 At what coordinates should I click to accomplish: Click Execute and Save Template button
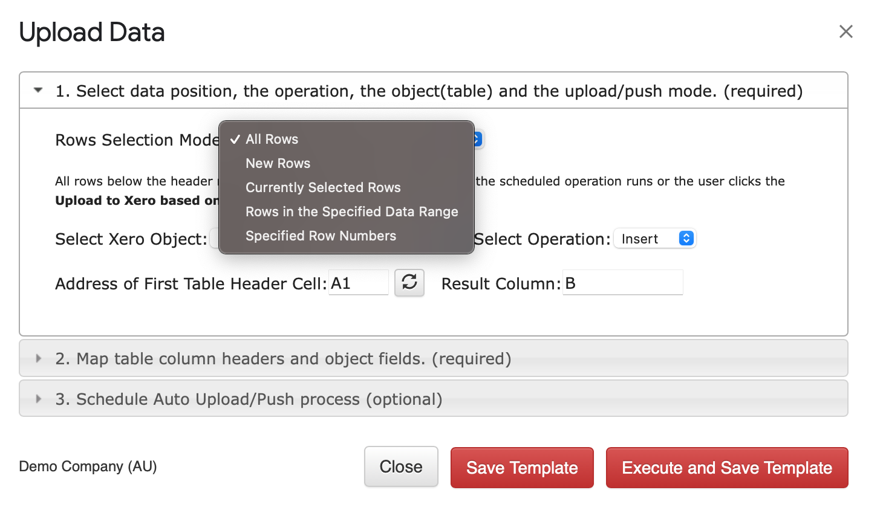pos(727,468)
